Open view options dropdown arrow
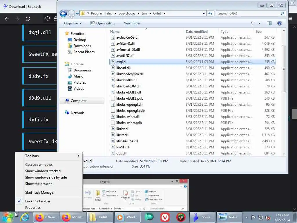 tap(259, 23)
